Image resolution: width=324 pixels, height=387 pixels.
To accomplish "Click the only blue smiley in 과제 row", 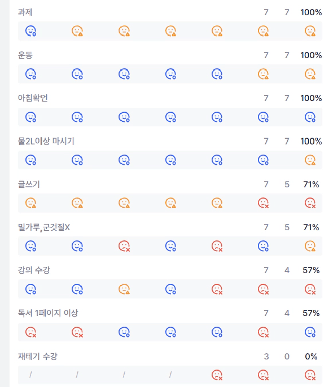I will (31, 31).
